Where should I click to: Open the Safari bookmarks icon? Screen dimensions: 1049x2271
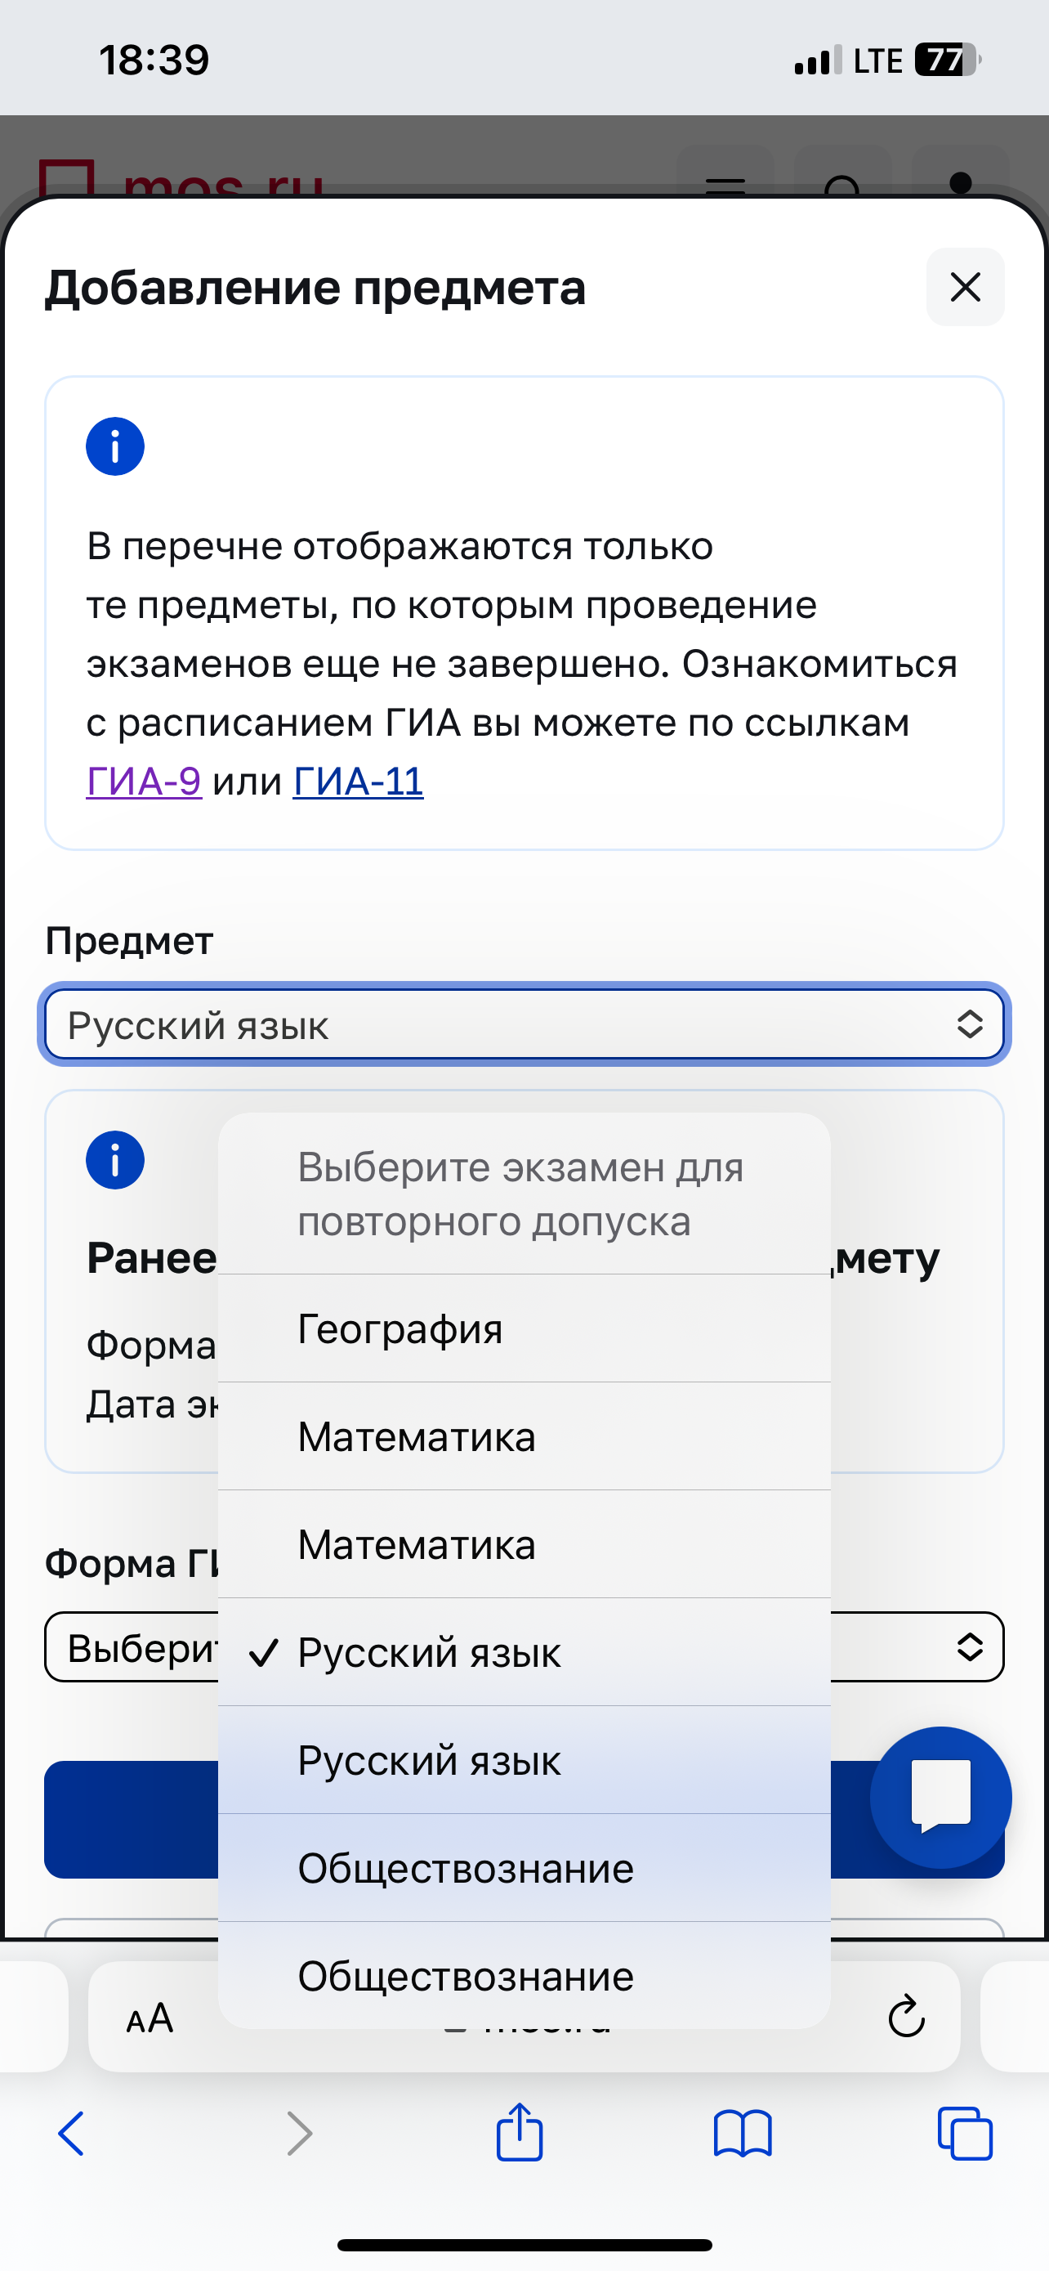coord(743,2134)
